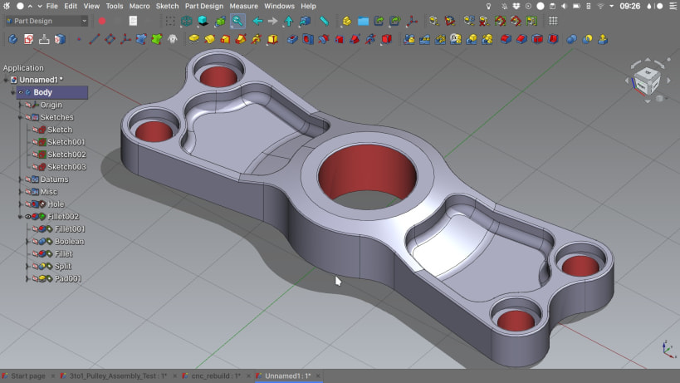Collapse the Sketches group in tree

pos(20,117)
